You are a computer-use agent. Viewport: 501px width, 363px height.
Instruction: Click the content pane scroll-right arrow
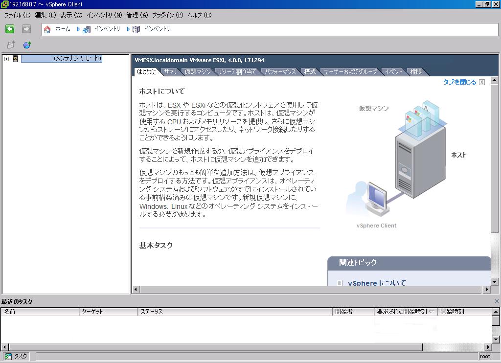click(x=487, y=290)
